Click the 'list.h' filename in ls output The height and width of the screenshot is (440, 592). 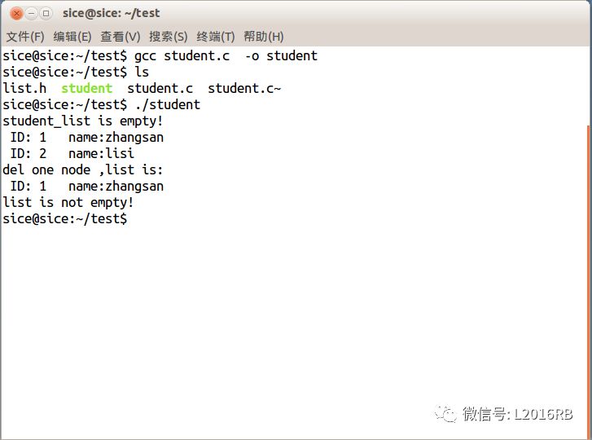tap(24, 88)
